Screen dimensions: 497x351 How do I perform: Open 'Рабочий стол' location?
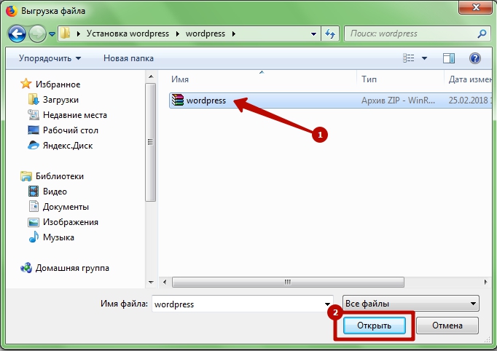[x=71, y=130]
